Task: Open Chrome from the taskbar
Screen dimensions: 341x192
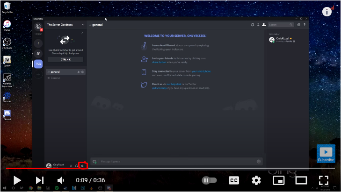Action: (31, 188)
